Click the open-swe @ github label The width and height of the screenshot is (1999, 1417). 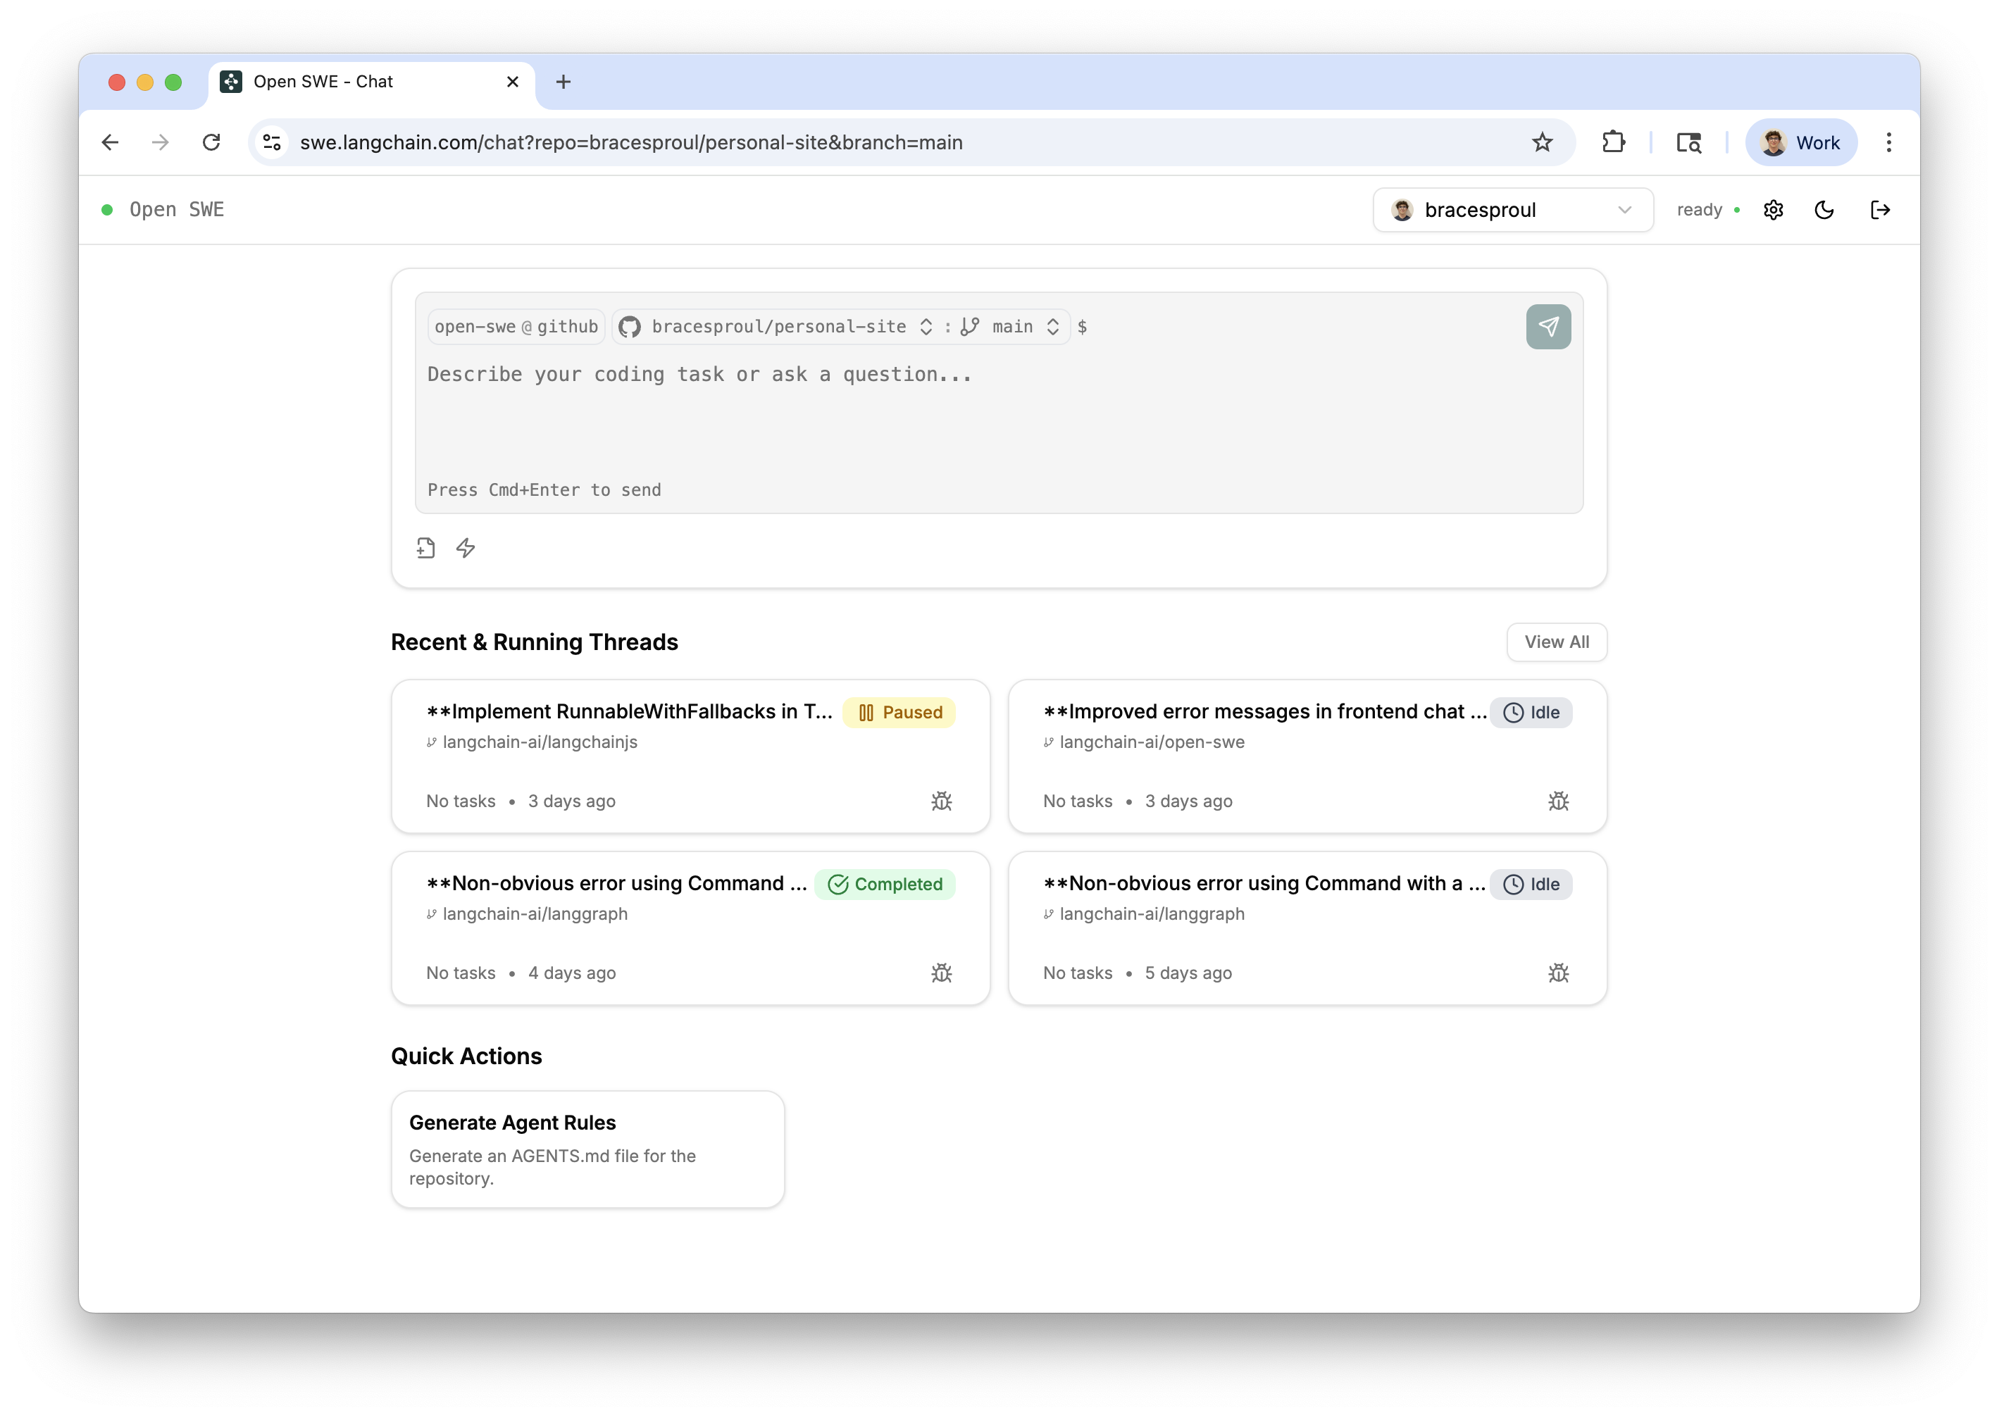[x=516, y=327]
